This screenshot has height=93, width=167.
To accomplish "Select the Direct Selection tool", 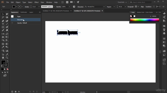I will pyautogui.click(x=7, y=14).
